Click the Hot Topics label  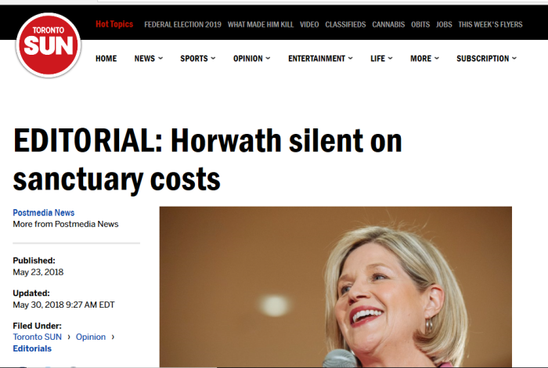point(114,24)
